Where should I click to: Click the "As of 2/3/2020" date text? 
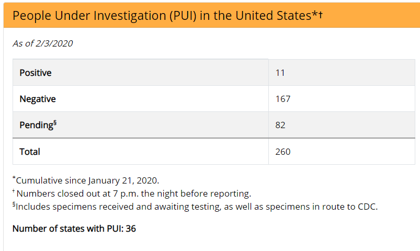[x=42, y=43]
